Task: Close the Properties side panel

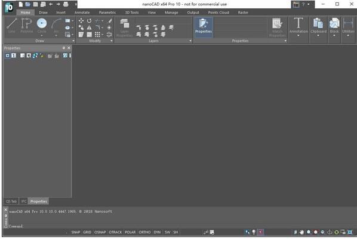Action: pyautogui.click(x=69, y=48)
